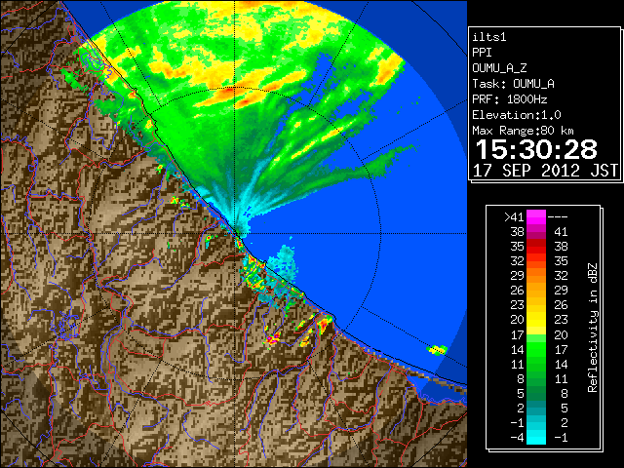Click the "PRF: 1800Hz" text

coord(509,99)
